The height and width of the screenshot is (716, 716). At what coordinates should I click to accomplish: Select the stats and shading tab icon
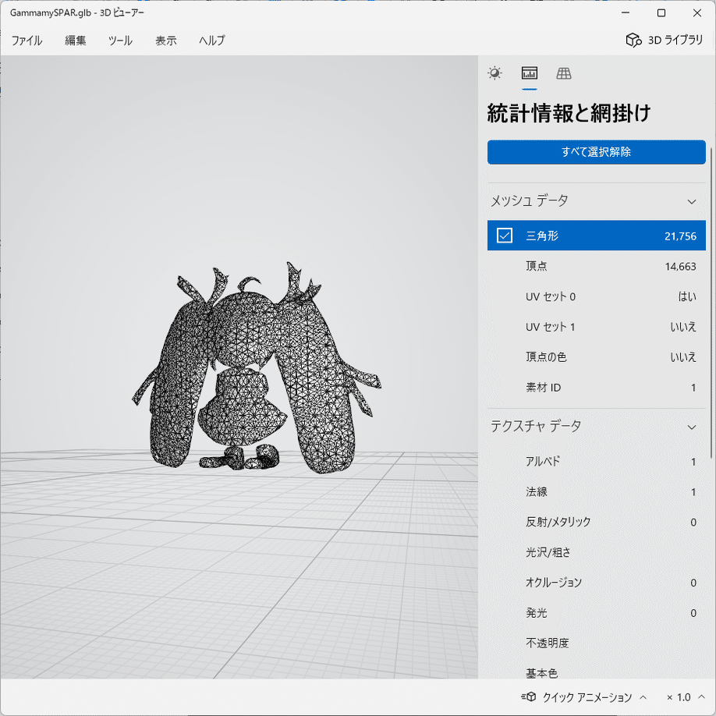click(x=530, y=73)
